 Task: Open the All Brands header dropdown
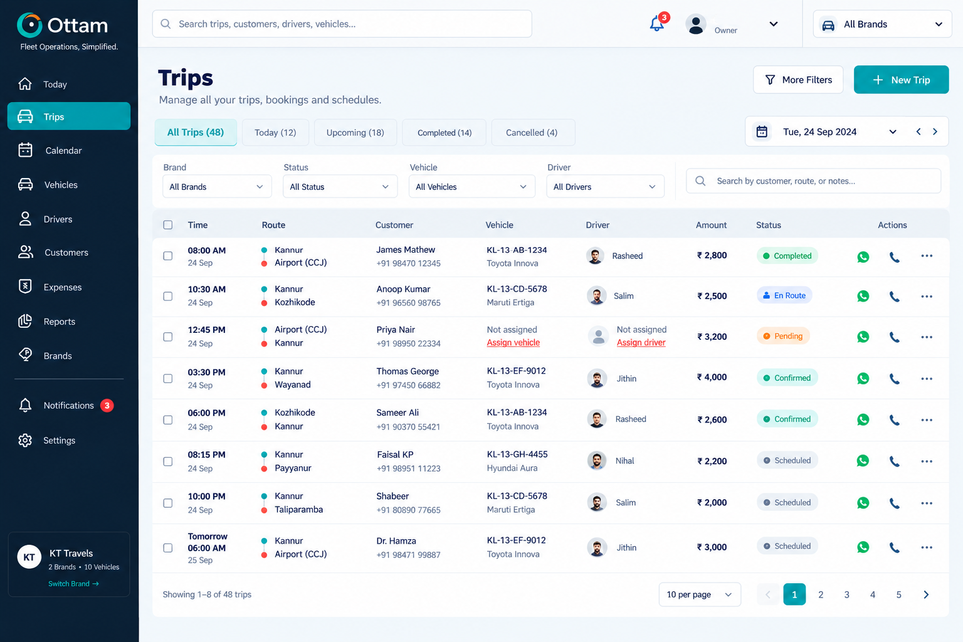882,24
